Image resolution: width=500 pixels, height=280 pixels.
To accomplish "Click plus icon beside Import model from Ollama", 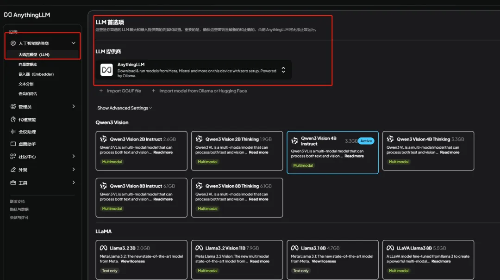I will click(153, 91).
